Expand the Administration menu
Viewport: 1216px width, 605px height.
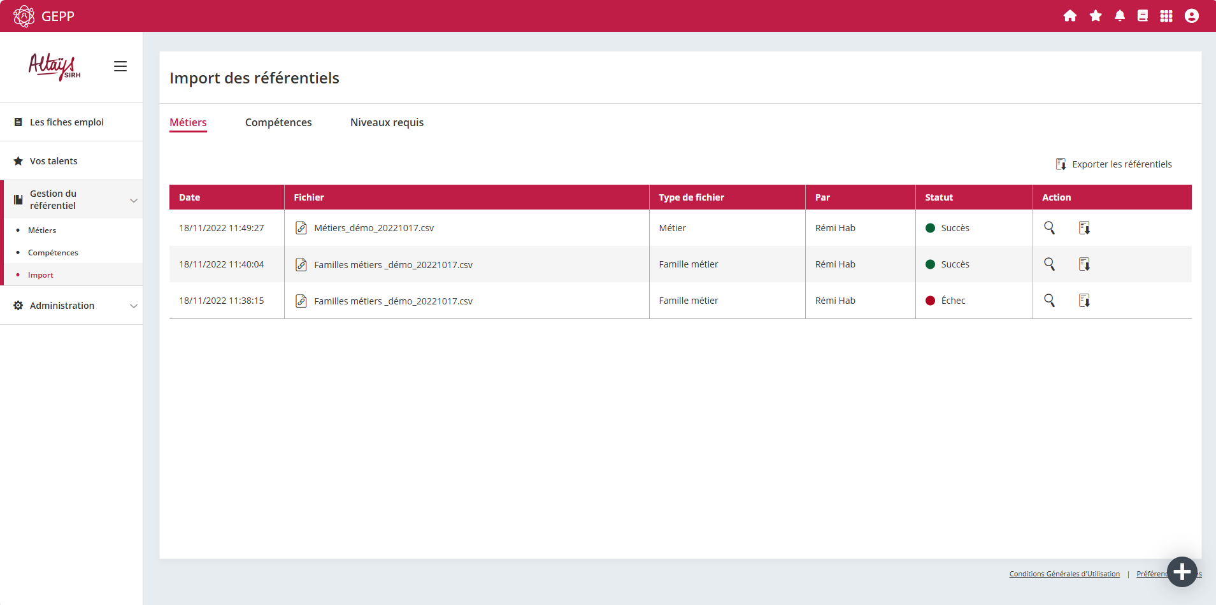pos(134,306)
